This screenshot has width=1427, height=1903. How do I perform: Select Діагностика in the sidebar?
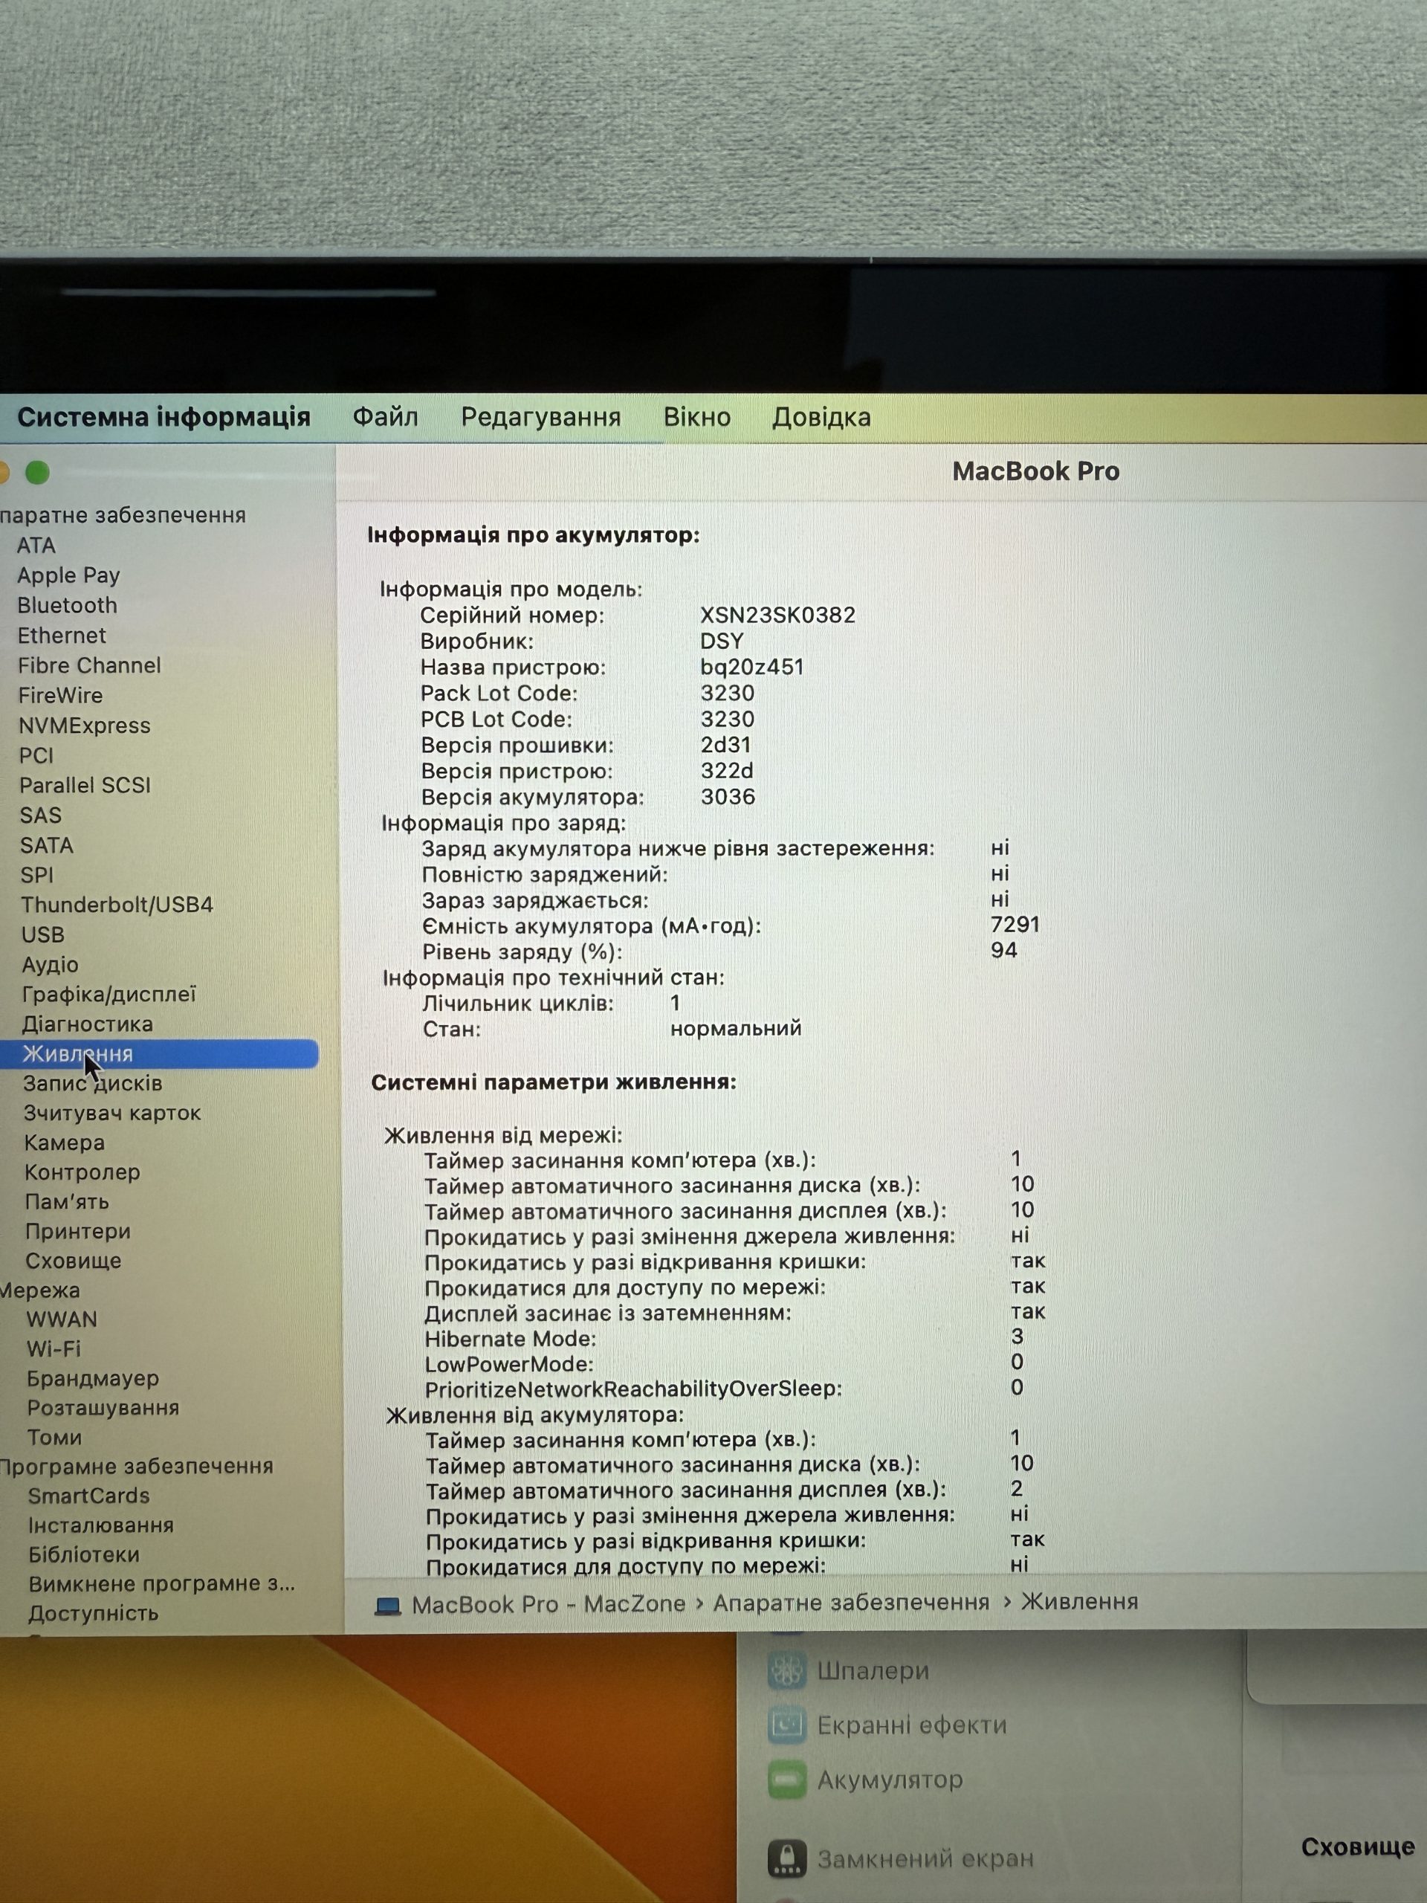coord(88,1024)
